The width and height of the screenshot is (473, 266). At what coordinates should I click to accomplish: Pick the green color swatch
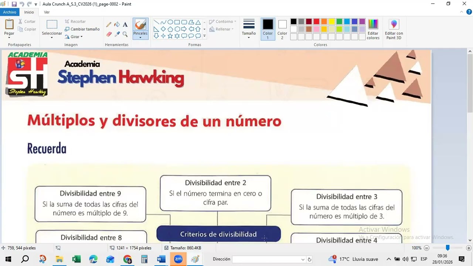pos(339,22)
